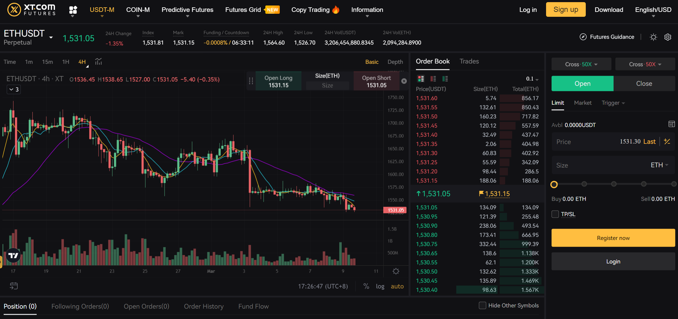This screenshot has height=319, width=678.
Task: Switch to the Trades tab
Action: [x=469, y=61]
